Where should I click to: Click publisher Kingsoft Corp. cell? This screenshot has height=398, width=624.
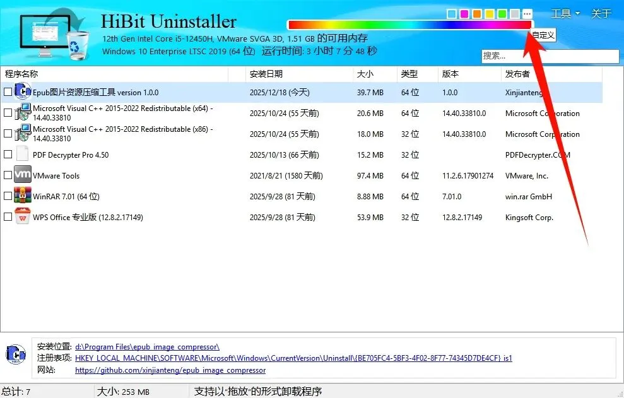(x=529, y=218)
